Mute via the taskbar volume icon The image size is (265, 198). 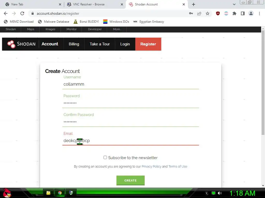click(220, 193)
